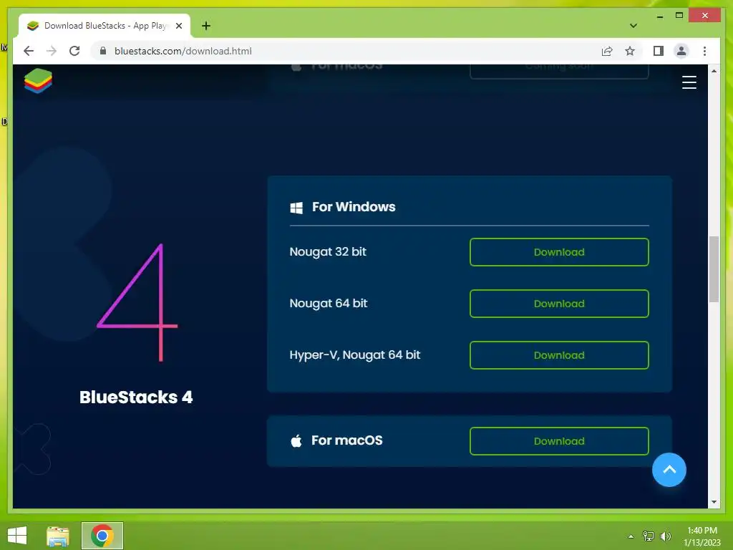Click the blue scroll-to-top arrow button
The height and width of the screenshot is (550, 733).
(669, 470)
